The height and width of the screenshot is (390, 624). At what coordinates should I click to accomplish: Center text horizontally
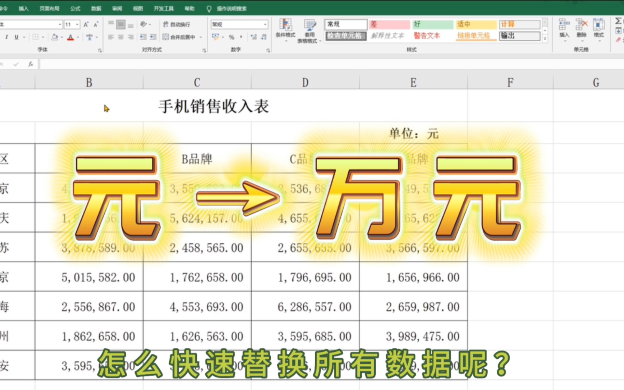point(121,37)
